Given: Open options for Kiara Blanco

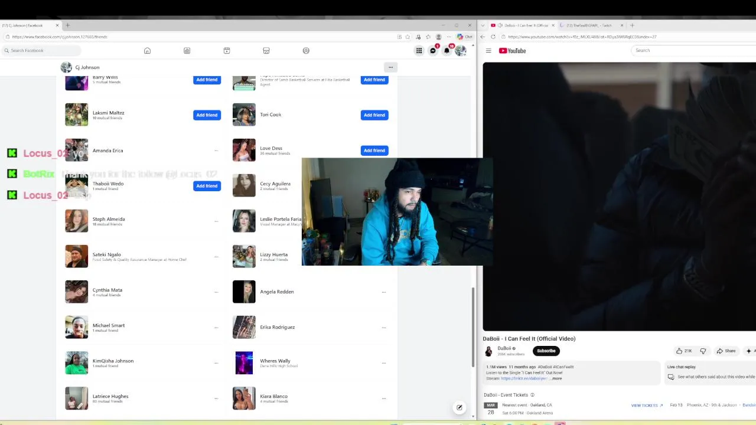Looking at the screenshot, I should [x=384, y=398].
